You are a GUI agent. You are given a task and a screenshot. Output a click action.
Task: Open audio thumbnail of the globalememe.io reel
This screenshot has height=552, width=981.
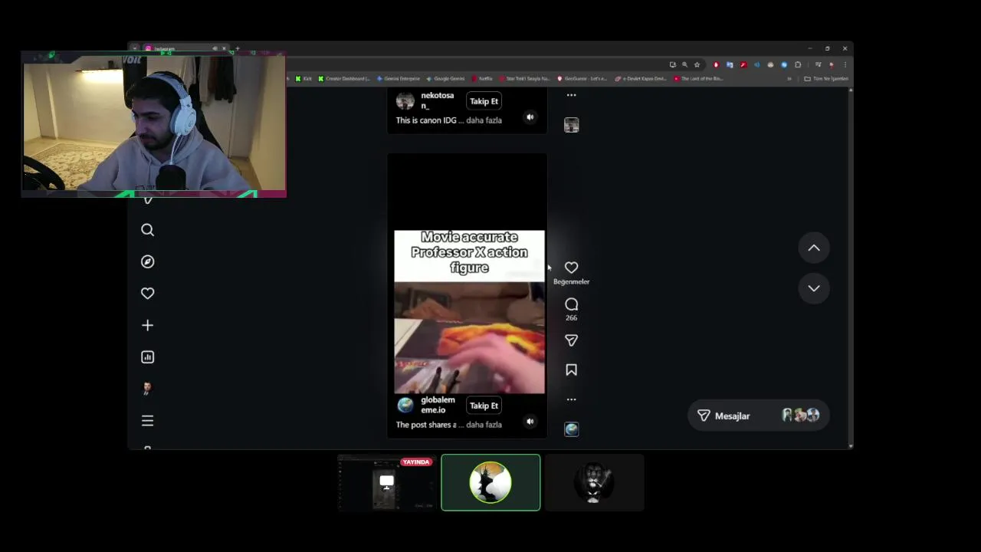[x=571, y=429]
